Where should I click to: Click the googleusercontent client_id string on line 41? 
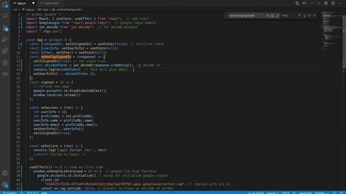point(115,184)
